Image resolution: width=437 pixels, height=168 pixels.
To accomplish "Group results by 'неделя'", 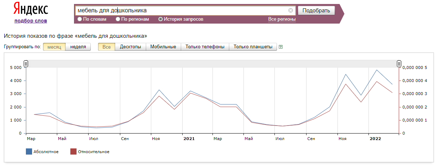I will coord(78,47).
